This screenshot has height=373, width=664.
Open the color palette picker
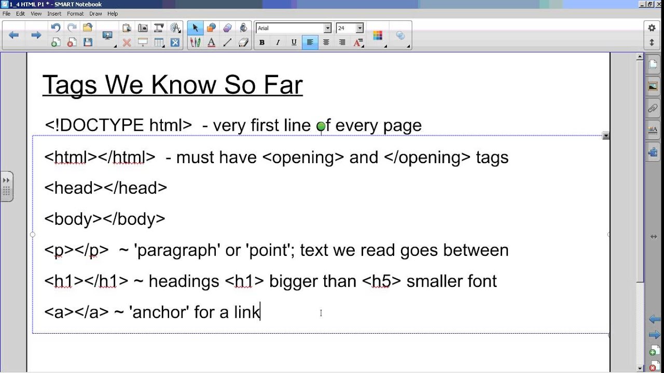pyautogui.click(x=378, y=35)
